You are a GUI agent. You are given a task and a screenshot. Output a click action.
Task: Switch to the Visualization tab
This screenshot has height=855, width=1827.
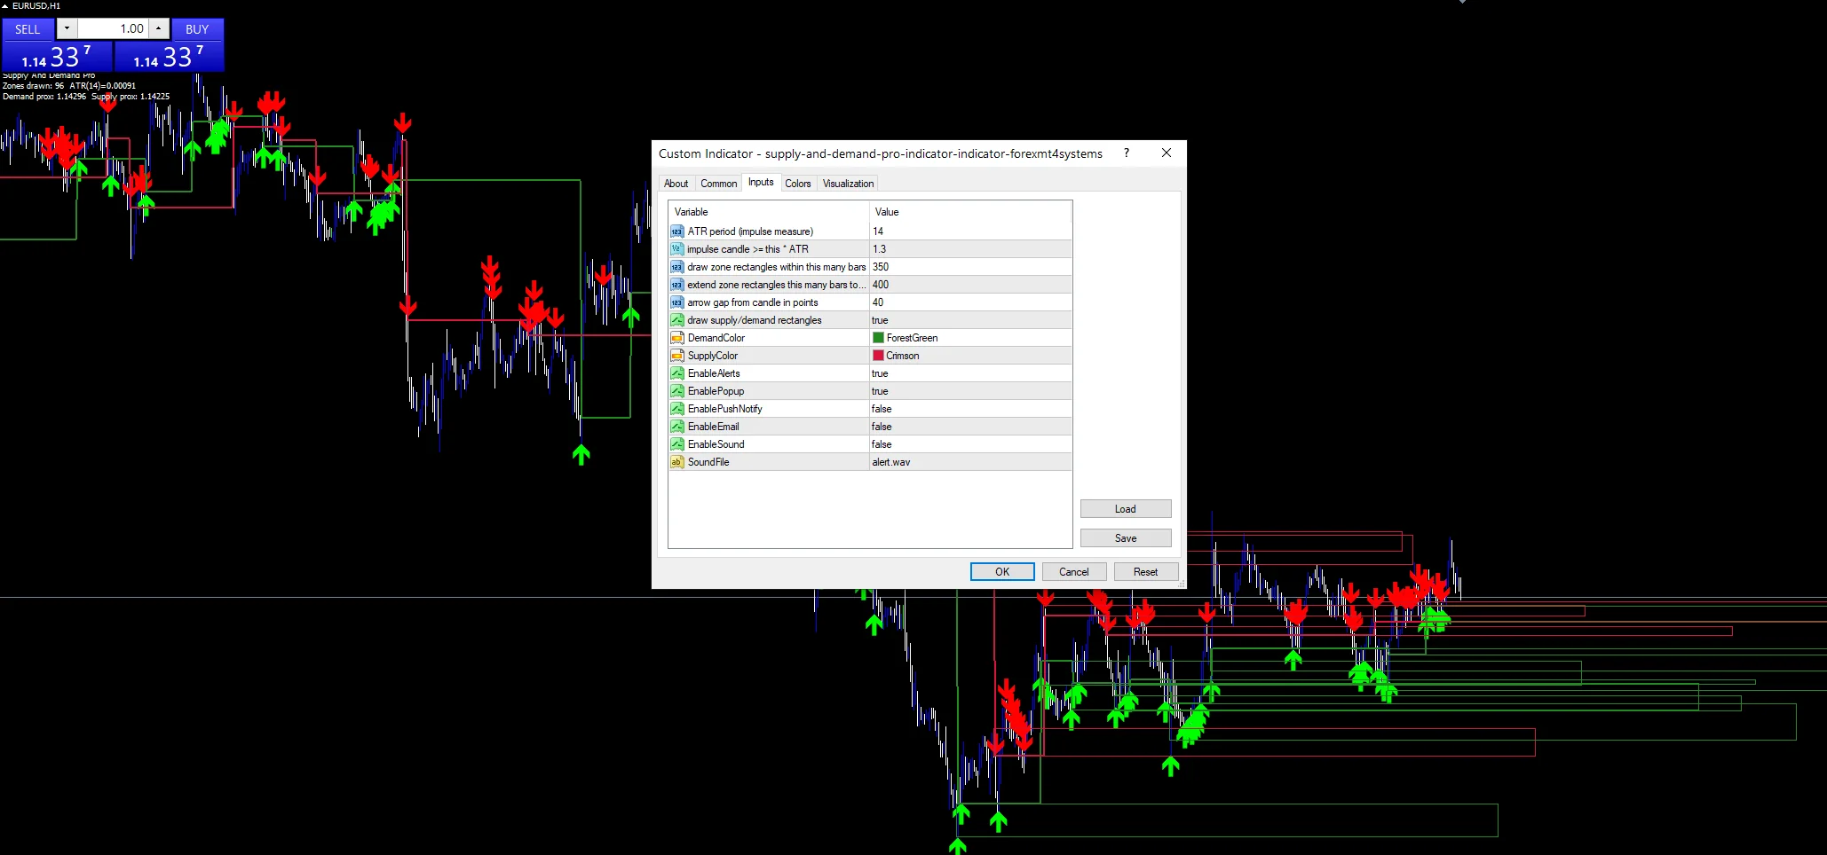click(848, 184)
